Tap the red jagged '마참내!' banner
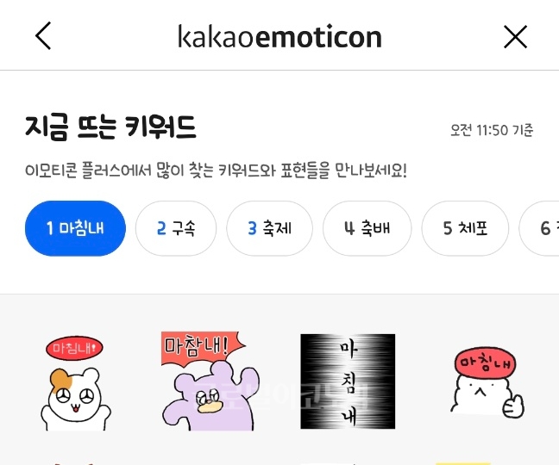This screenshot has height=465, width=559. tap(202, 348)
